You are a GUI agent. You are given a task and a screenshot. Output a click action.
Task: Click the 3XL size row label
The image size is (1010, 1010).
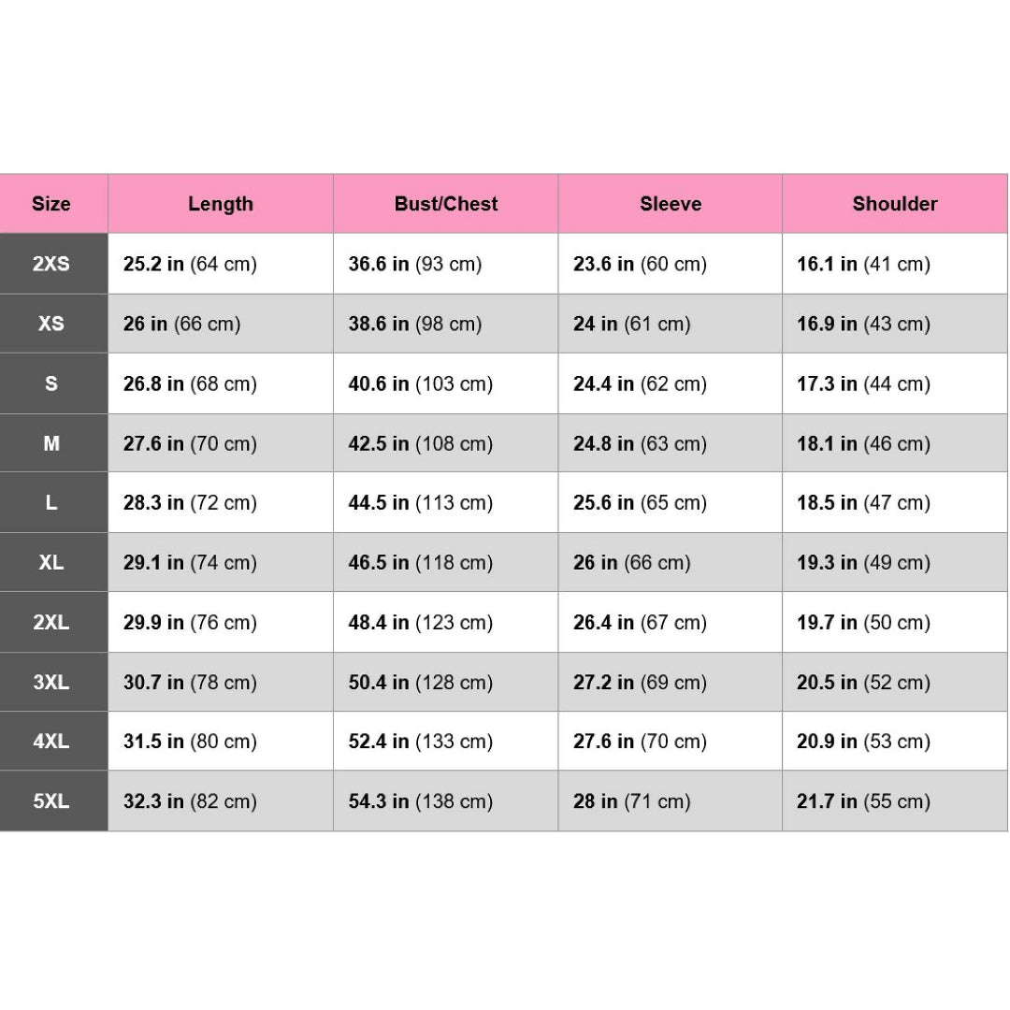pos(51,683)
